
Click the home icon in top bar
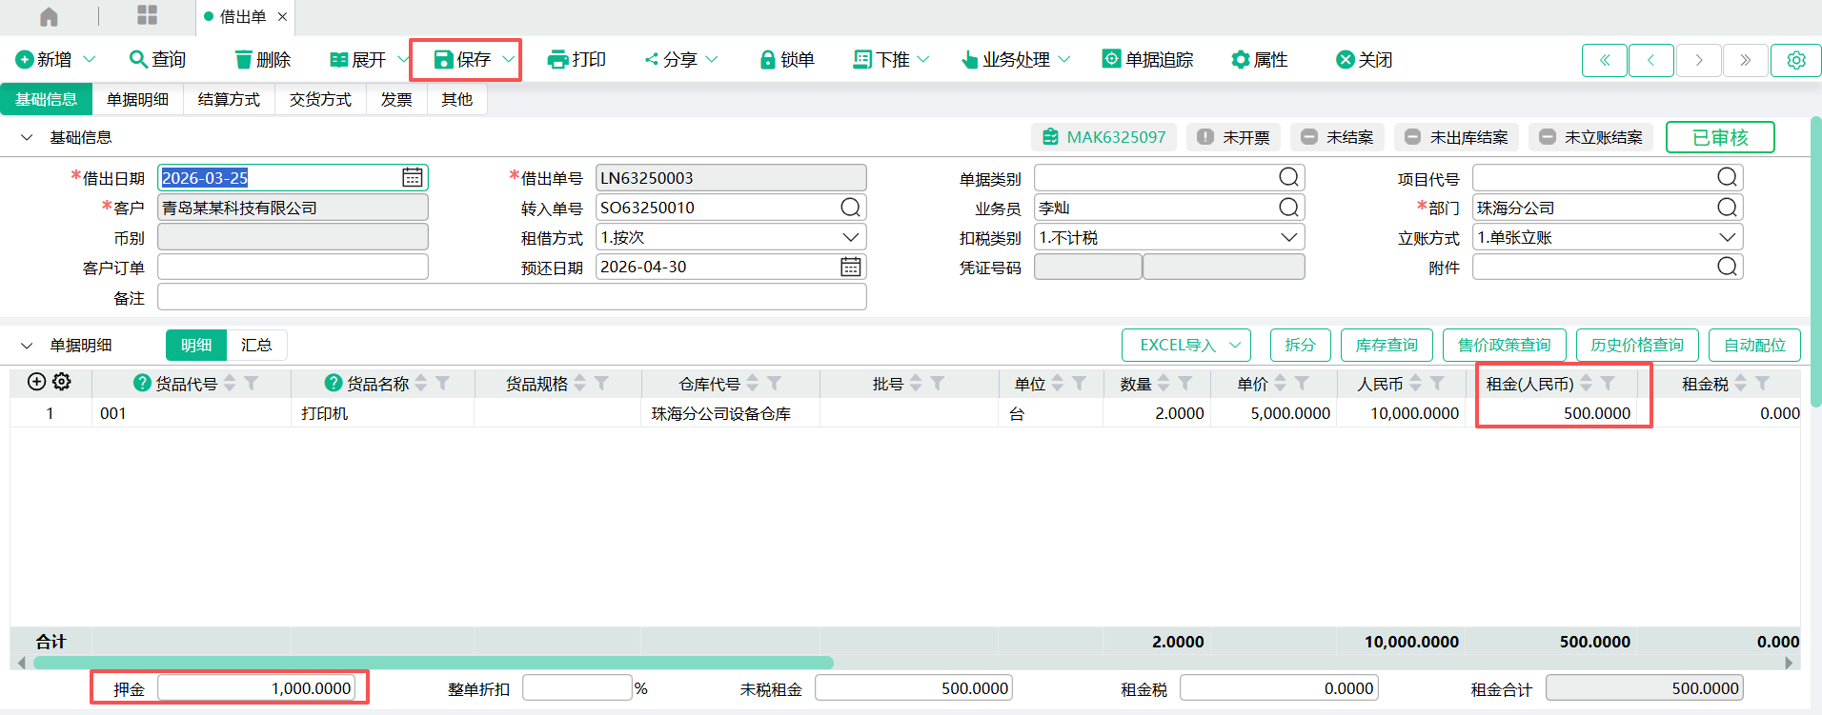[x=49, y=17]
